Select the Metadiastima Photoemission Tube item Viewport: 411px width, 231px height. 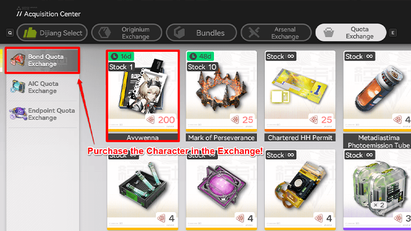(378, 99)
